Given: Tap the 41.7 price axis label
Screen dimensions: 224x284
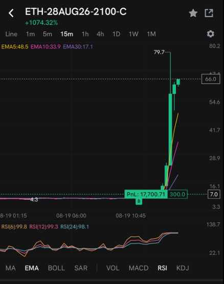Looking at the screenshot, I should tap(215, 130).
